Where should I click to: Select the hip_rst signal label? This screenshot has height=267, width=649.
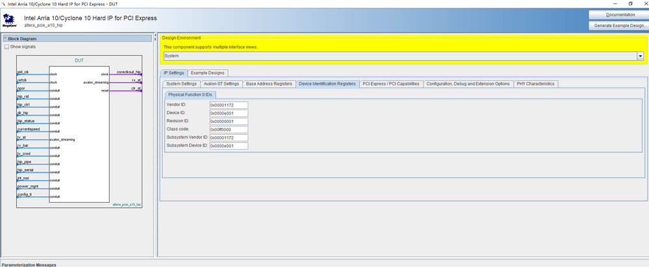point(23,97)
